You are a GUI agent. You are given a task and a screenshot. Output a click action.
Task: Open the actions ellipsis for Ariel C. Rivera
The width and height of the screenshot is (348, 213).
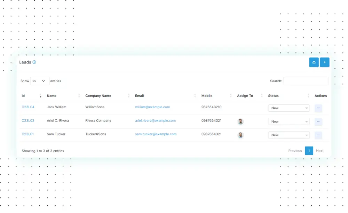318,121
